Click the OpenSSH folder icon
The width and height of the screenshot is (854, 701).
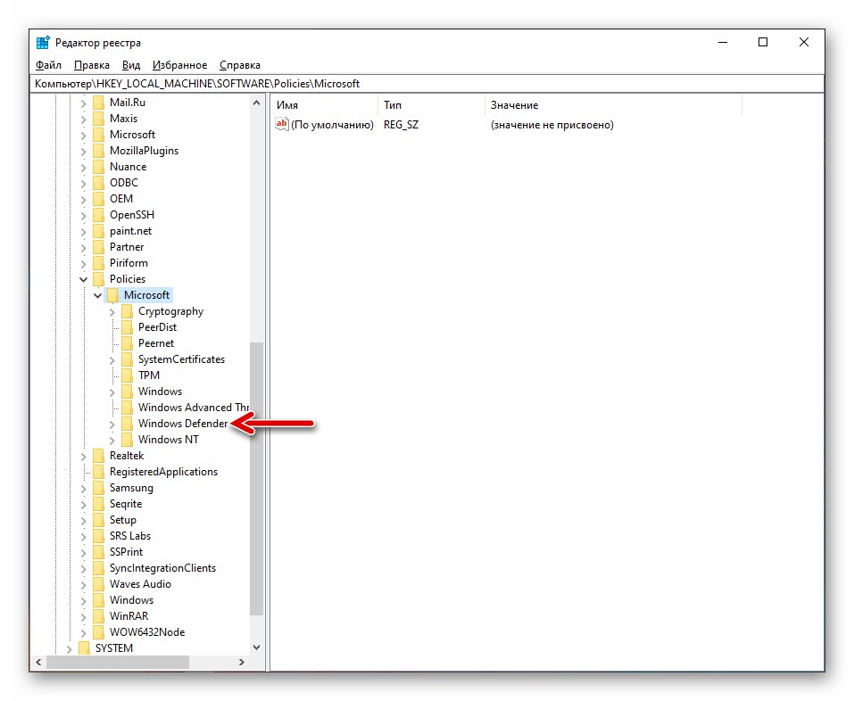tap(98, 215)
